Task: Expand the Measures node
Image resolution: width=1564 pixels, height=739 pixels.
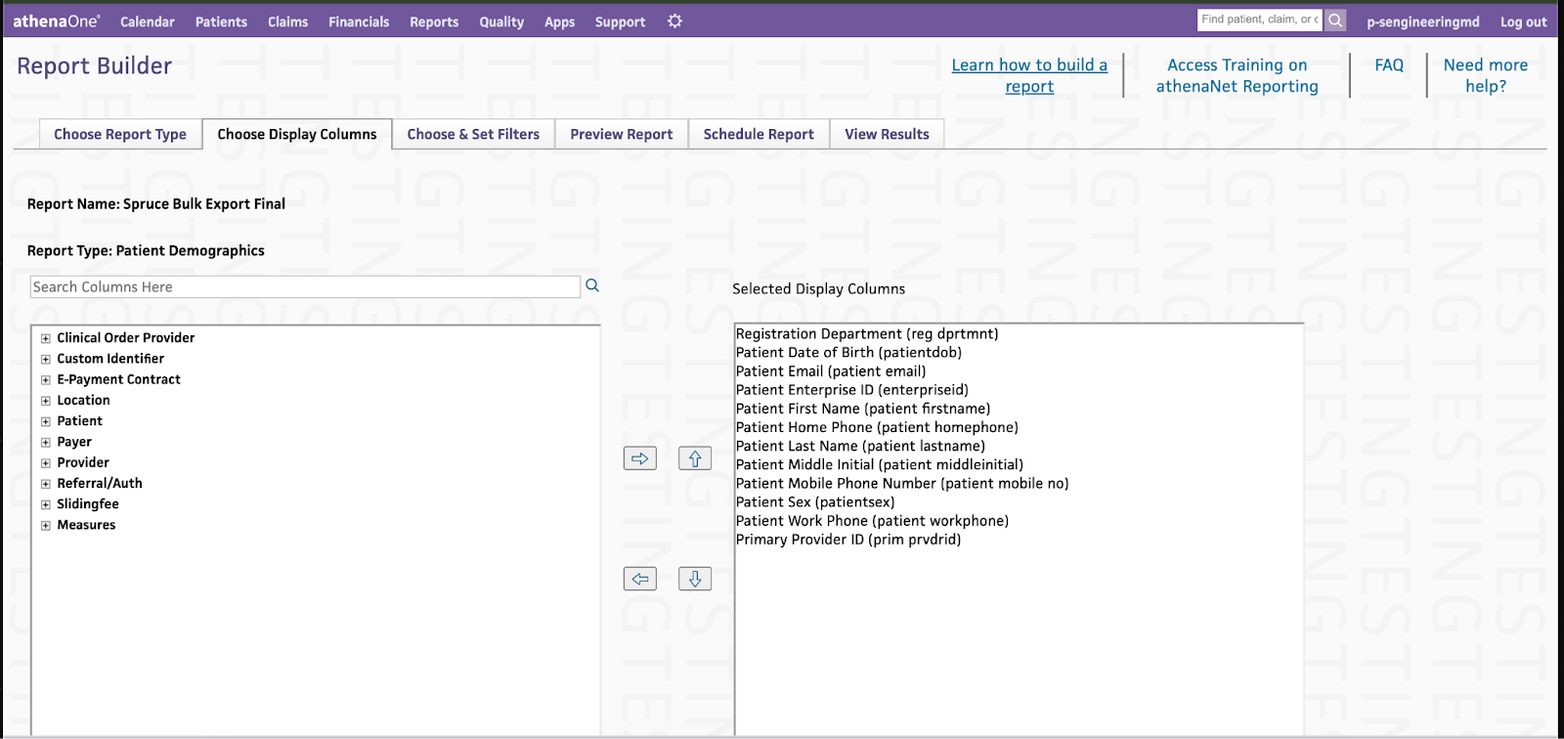Action: click(x=45, y=526)
